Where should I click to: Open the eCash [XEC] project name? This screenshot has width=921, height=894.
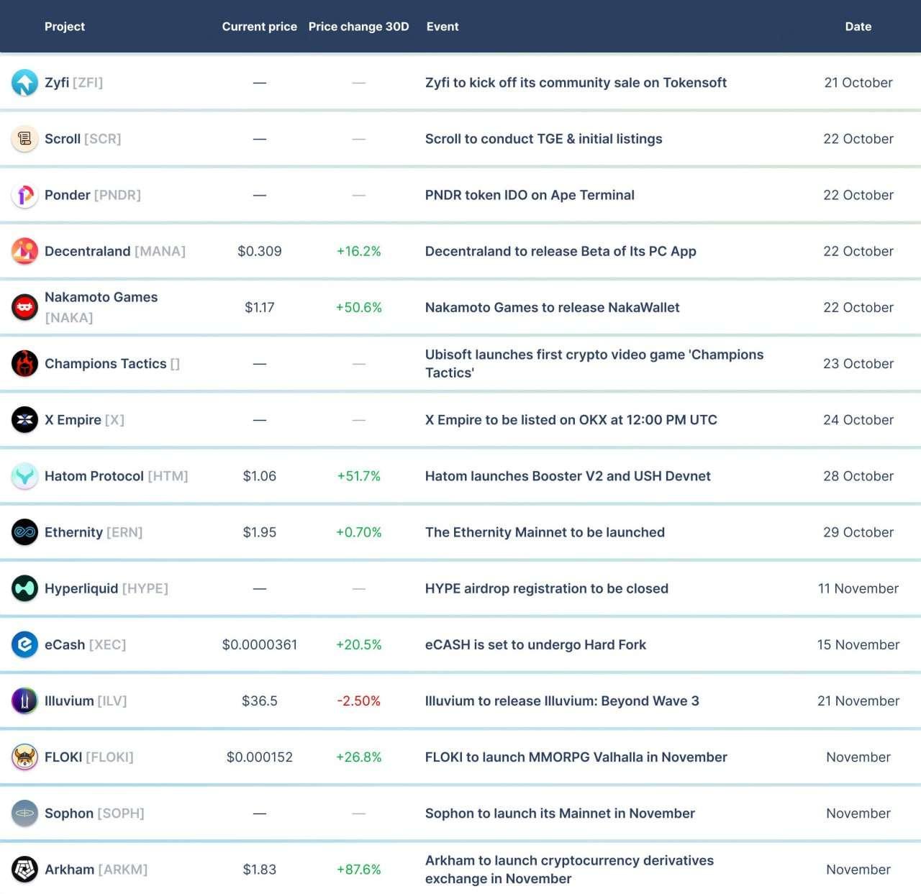click(x=85, y=644)
